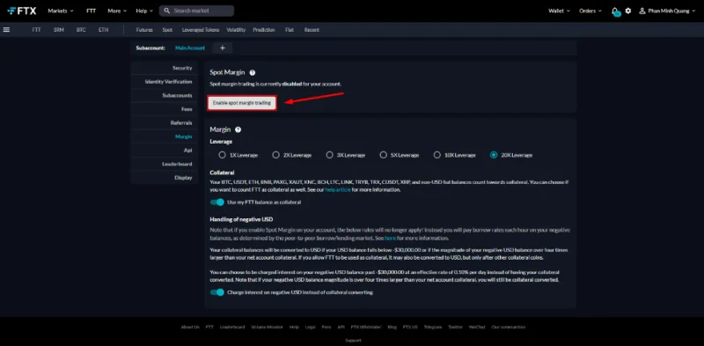Viewport: 704px width, 346px height.
Task: Expand the More dropdown menu
Action: click(x=117, y=11)
